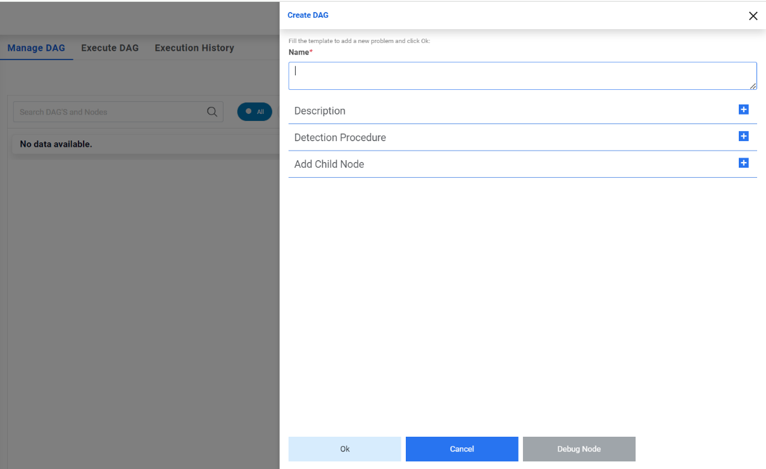Click the plus icon beside Description
This screenshot has height=469, width=766.
743,109
